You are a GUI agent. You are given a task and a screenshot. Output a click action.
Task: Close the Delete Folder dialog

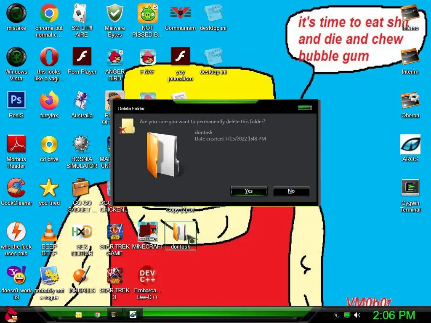[x=305, y=108]
